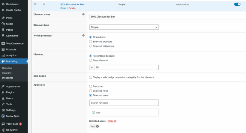Select Everyone under Applies to
This screenshot has width=246, height=133.
pyautogui.click(x=91, y=86)
